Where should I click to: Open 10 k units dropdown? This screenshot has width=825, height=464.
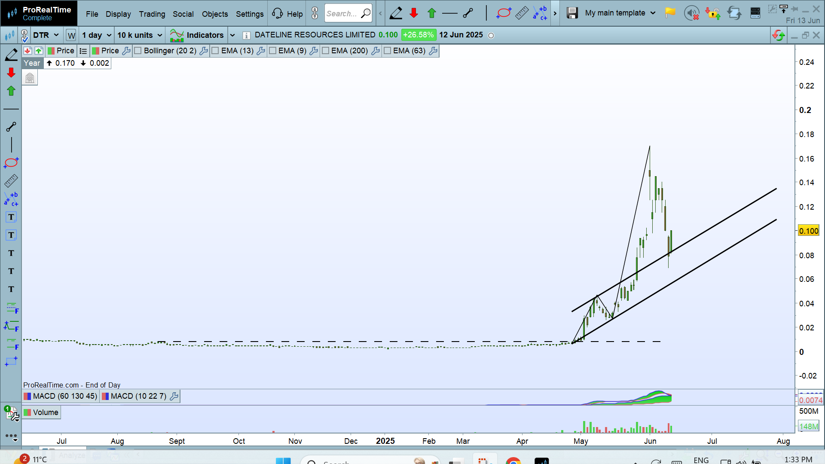pyautogui.click(x=140, y=35)
